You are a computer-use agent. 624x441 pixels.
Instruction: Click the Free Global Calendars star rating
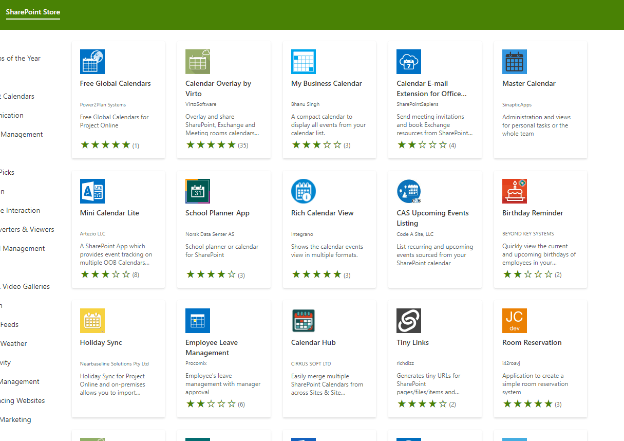(x=109, y=145)
